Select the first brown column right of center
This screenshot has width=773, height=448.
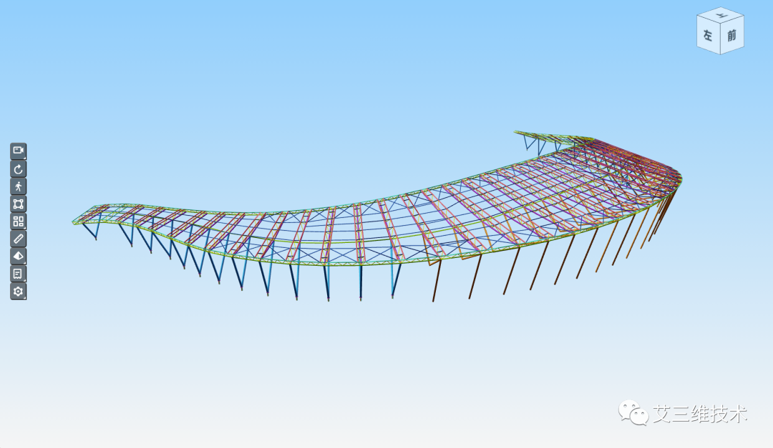pyautogui.click(x=437, y=281)
